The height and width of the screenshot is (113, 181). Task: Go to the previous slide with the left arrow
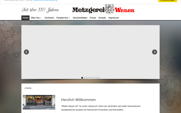tap(26, 52)
